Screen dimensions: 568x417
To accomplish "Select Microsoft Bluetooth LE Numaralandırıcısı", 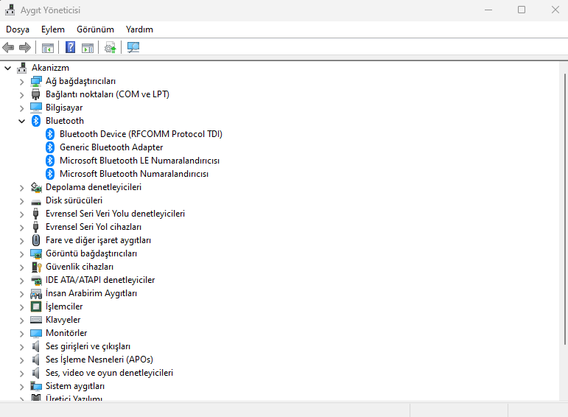I will (139, 161).
